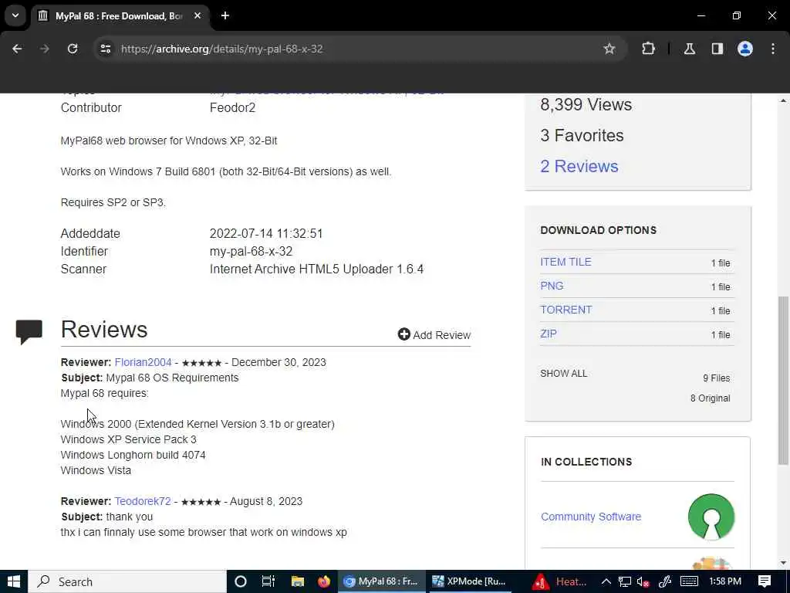Select the Feodor2 contributor value

click(233, 108)
